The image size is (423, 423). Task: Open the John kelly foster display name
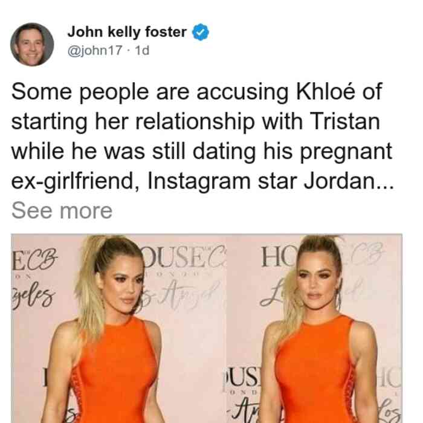pyautogui.click(x=127, y=32)
